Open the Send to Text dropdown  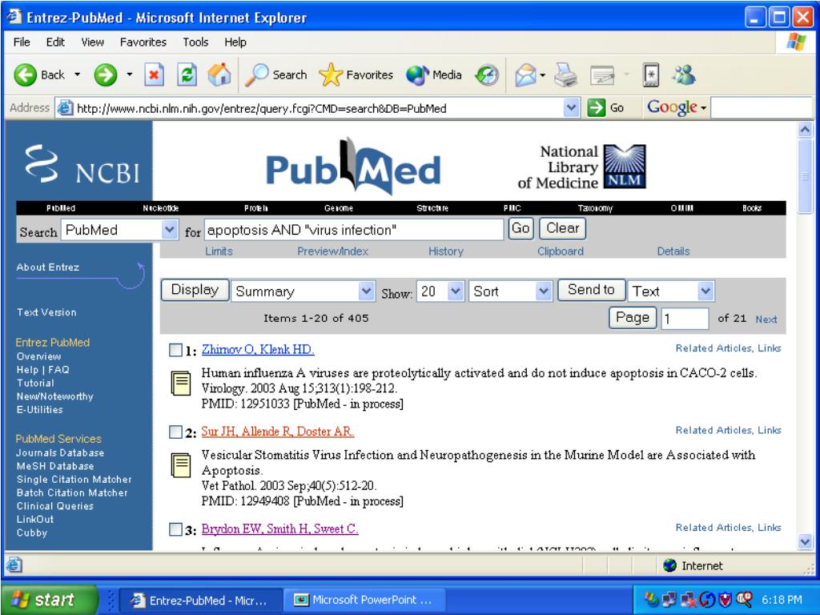pyautogui.click(x=705, y=291)
